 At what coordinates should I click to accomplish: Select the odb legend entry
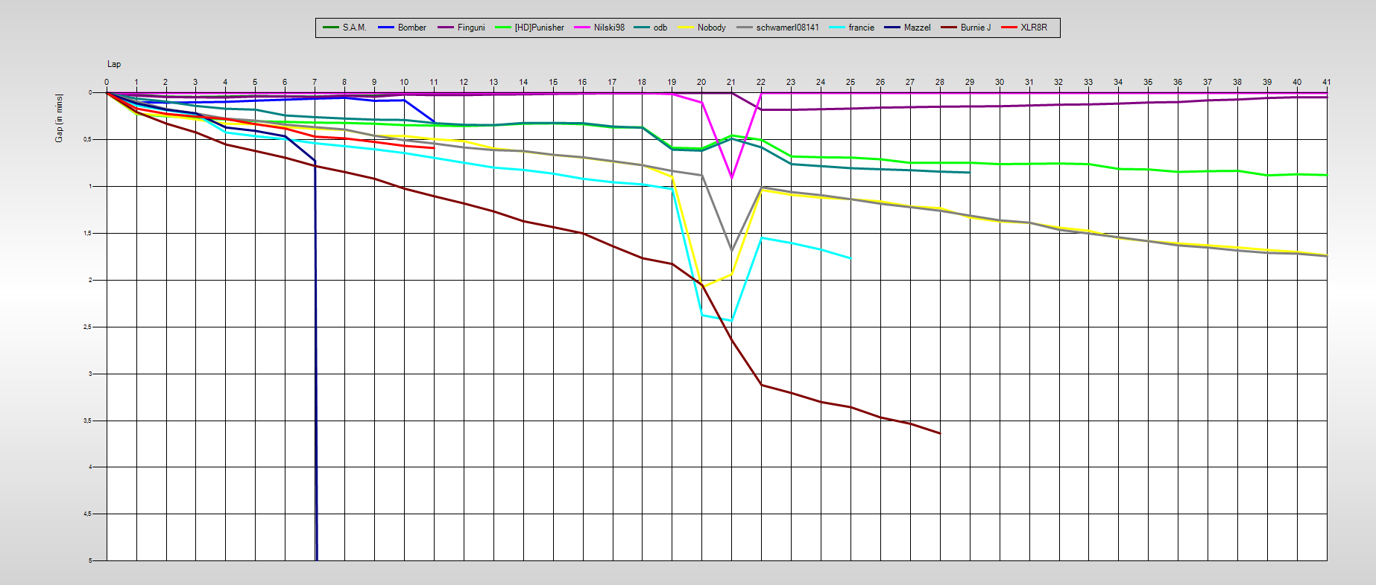coord(660,28)
